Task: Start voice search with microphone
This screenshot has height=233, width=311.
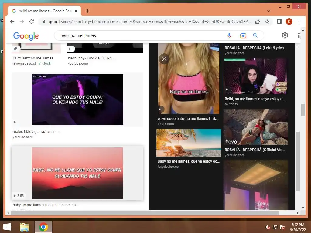Action: tap(229, 35)
